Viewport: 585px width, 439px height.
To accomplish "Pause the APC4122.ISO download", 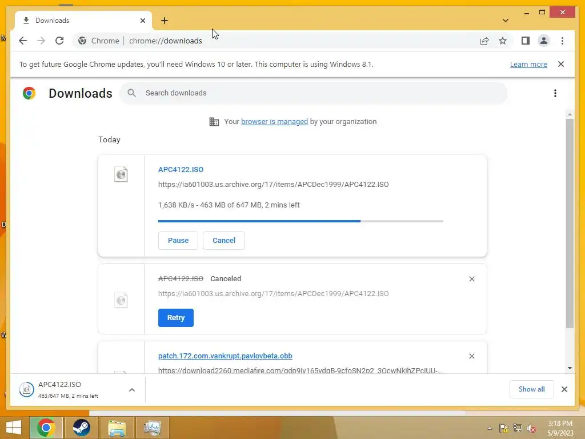I will coord(178,241).
